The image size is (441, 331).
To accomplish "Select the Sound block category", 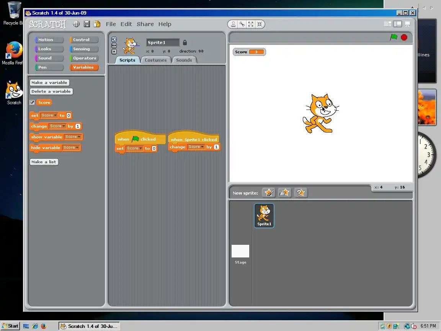I will [x=49, y=58].
